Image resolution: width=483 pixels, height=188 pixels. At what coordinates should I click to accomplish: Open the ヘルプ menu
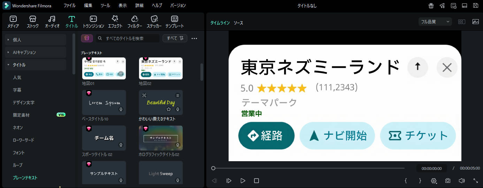(x=157, y=6)
